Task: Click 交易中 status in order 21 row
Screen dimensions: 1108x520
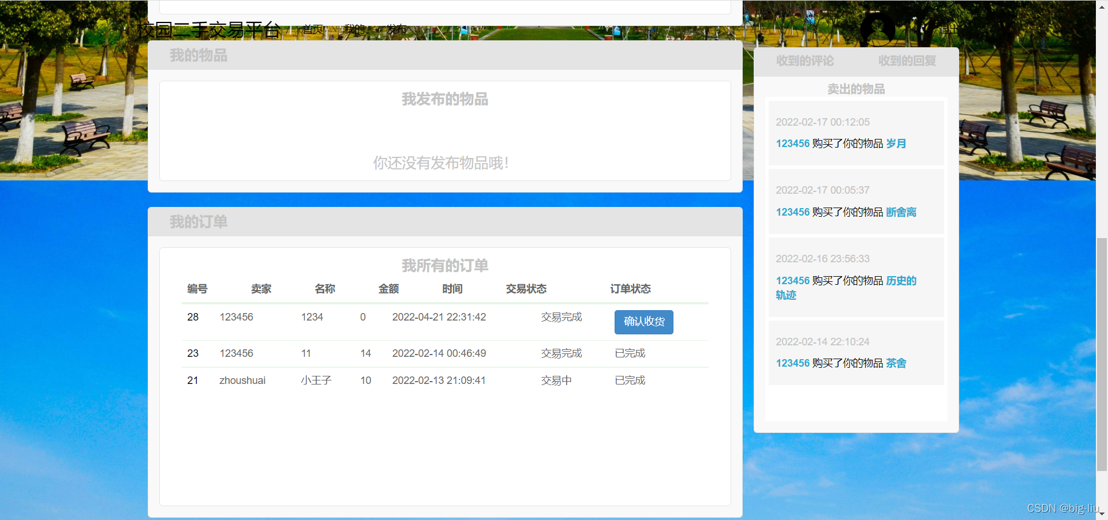Action: pyautogui.click(x=556, y=380)
